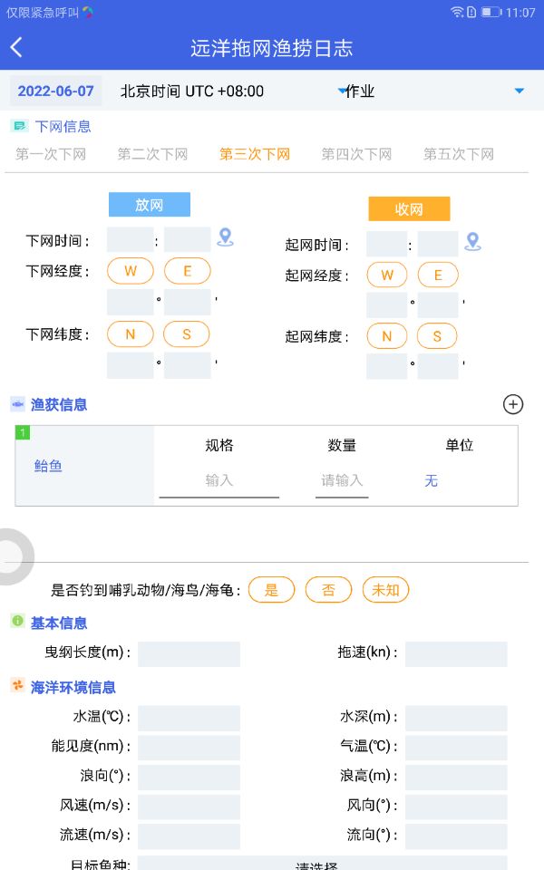
Task: Click the 拖速(kn) input field
Action: [457, 653]
